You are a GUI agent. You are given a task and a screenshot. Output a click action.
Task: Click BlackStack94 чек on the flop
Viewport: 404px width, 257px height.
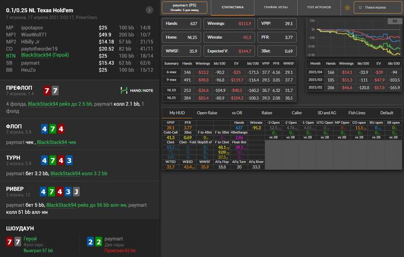pos(57,142)
